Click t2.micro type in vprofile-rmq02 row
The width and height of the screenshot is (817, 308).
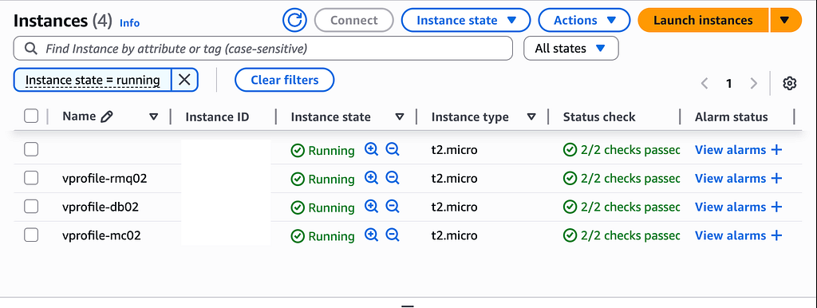click(454, 179)
